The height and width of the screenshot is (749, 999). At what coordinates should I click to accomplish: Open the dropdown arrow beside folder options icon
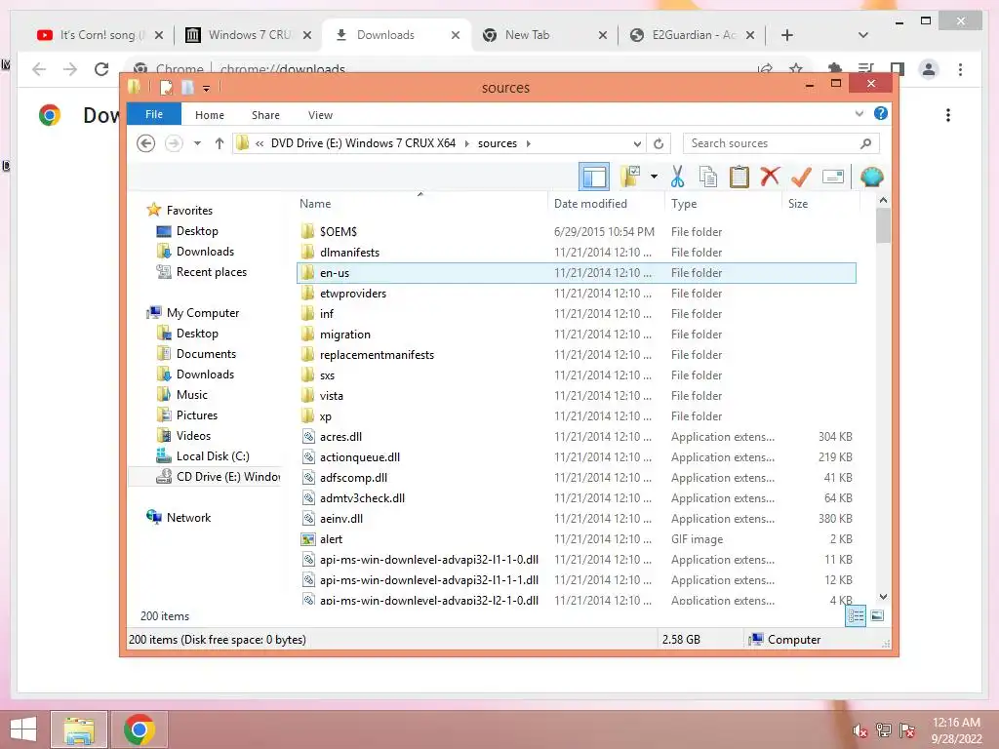tap(654, 177)
